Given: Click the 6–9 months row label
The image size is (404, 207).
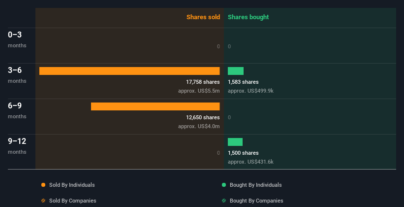Looking at the screenshot, I should (x=17, y=110).
